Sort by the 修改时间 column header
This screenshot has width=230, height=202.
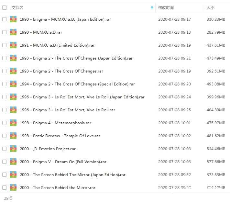tap(166, 7)
